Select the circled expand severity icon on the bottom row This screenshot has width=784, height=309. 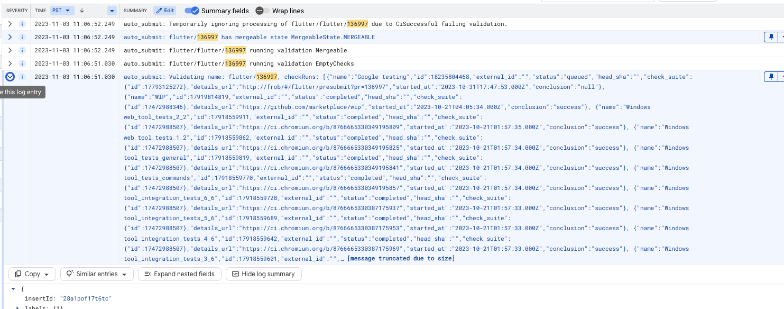point(10,77)
